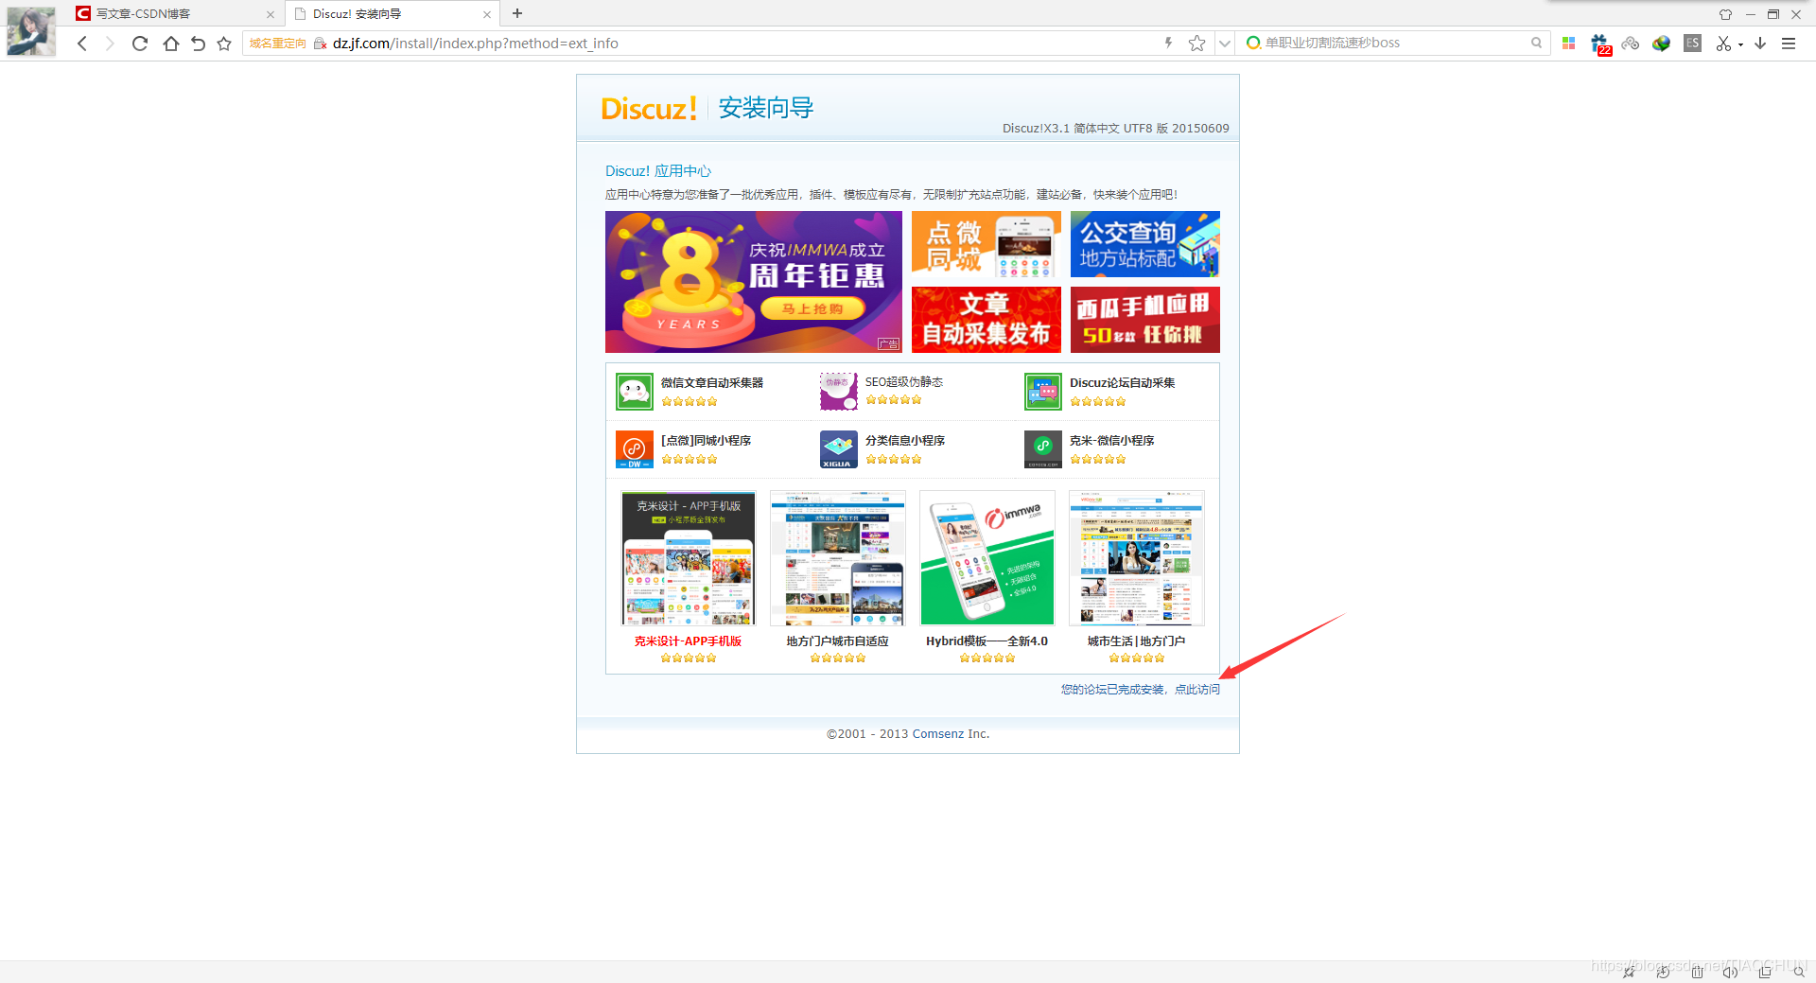This screenshot has width=1816, height=983.
Task: Click the SEO超级伪静态 app icon
Action: (839, 392)
